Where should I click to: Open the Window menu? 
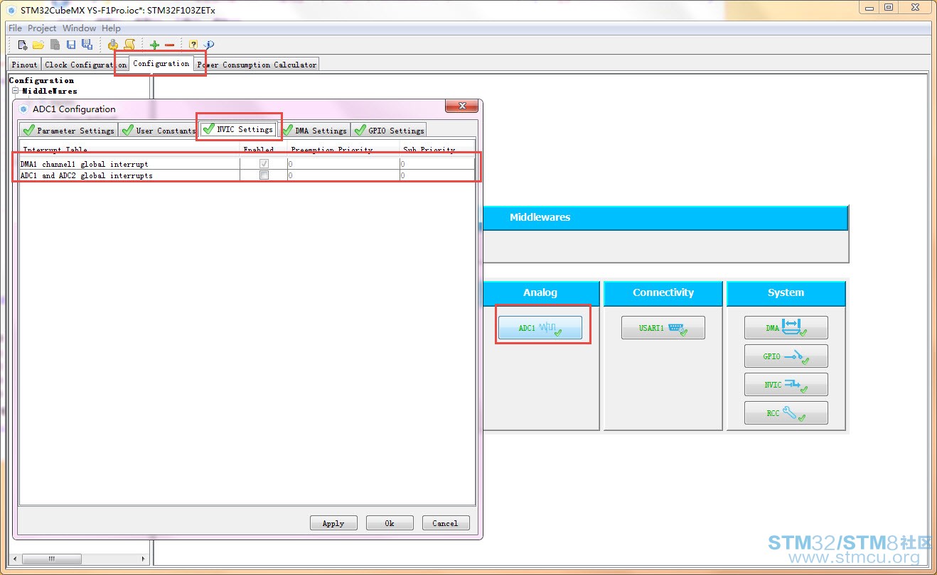pos(79,28)
